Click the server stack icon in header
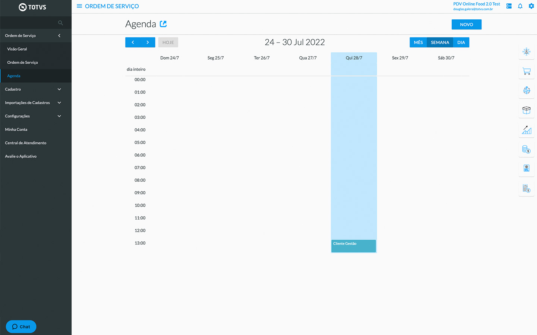The image size is (537, 335). pyautogui.click(x=509, y=6)
